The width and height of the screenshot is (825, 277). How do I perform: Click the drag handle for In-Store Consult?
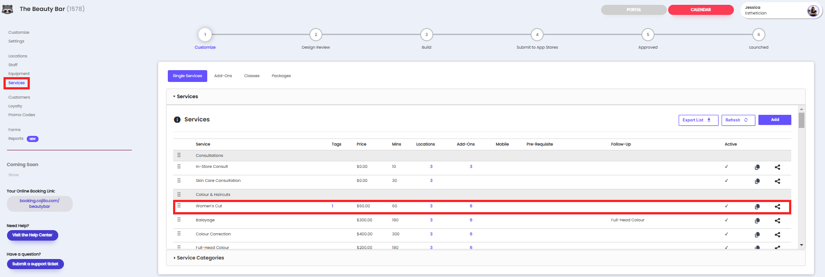[179, 167]
